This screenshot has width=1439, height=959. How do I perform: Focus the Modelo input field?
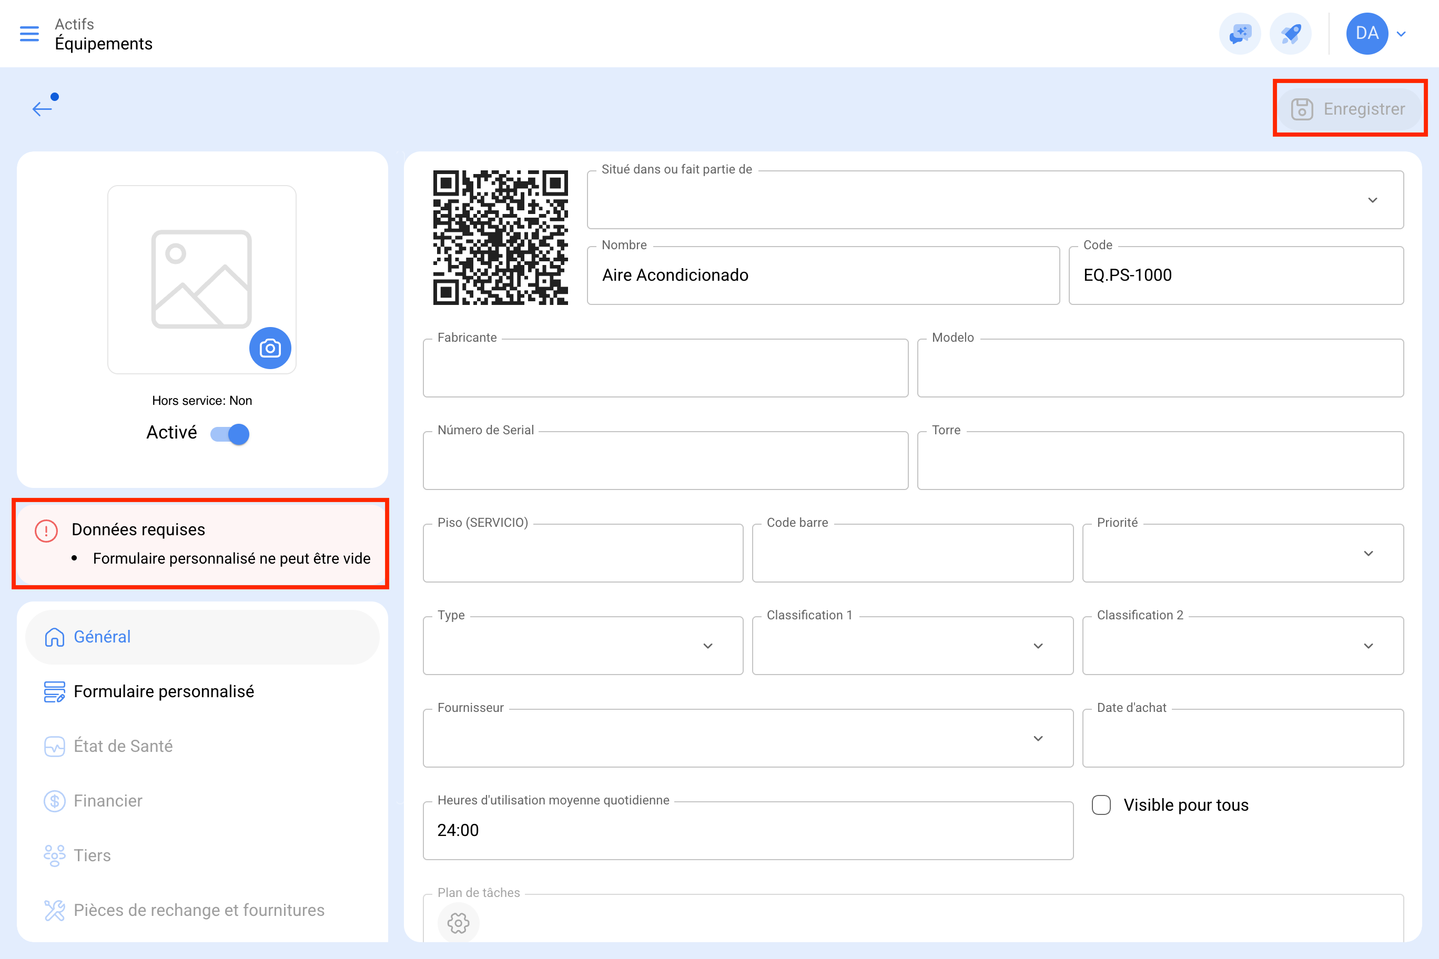[1160, 368]
